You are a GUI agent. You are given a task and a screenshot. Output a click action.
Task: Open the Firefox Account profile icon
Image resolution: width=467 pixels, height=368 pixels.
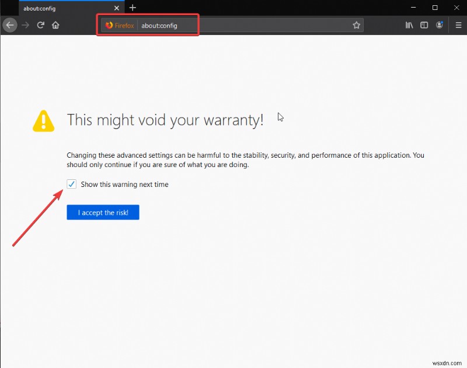click(440, 25)
